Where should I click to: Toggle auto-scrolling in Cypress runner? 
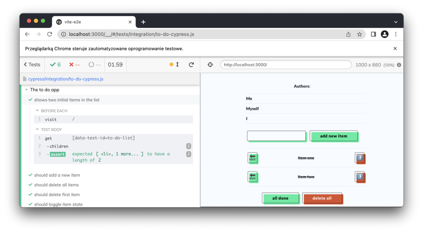[174, 65]
